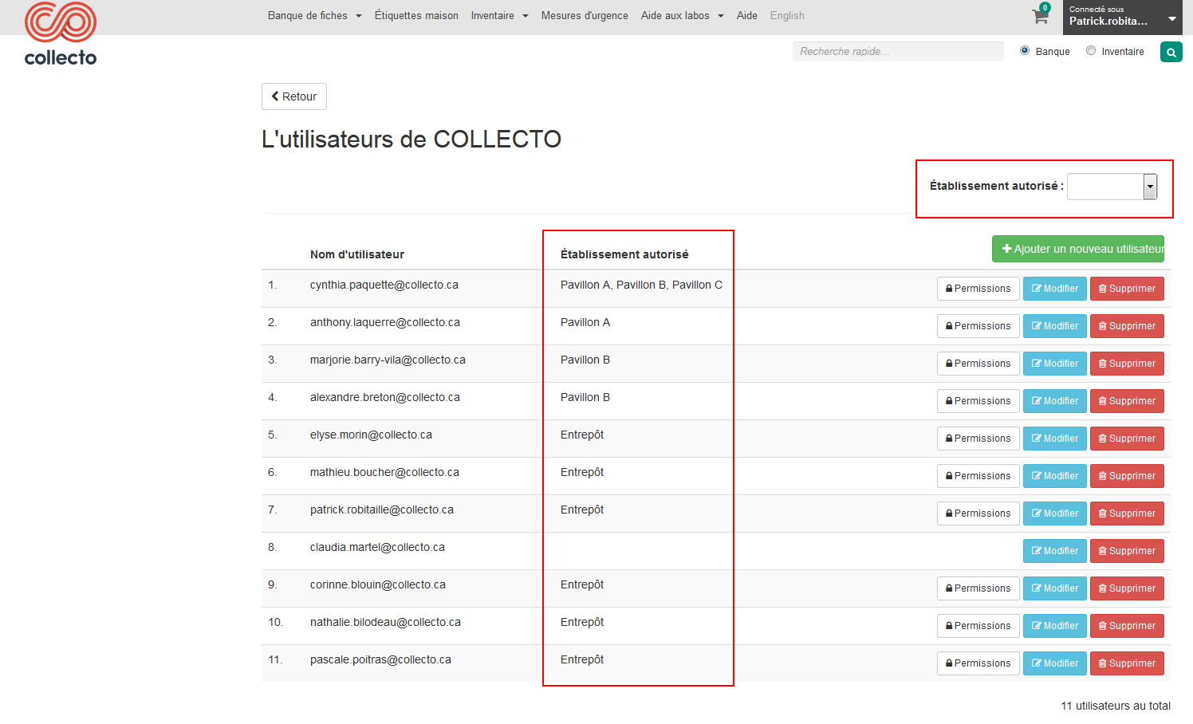Supprimer claudia.martel user
This screenshot has height=724, width=1193.
pos(1127,551)
